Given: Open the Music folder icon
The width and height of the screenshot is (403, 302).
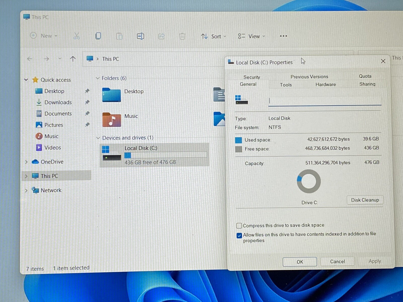Looking at the screenshot, I should [x=112, y=119].
